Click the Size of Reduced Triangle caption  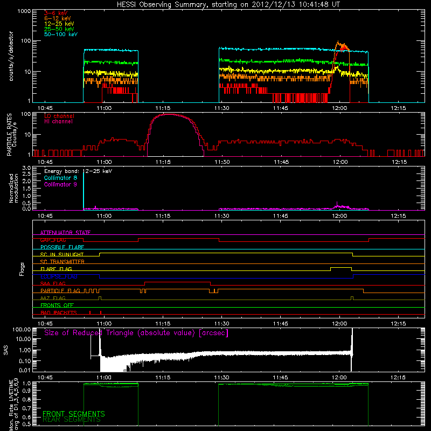click(x=136, y=333)
